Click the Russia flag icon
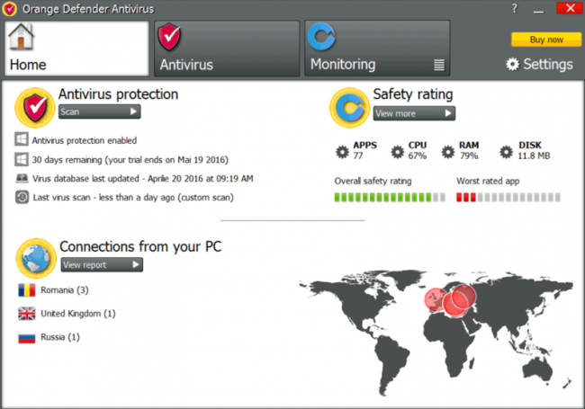The width and height of the screenshot is (585, 409). tap(26, 337)
